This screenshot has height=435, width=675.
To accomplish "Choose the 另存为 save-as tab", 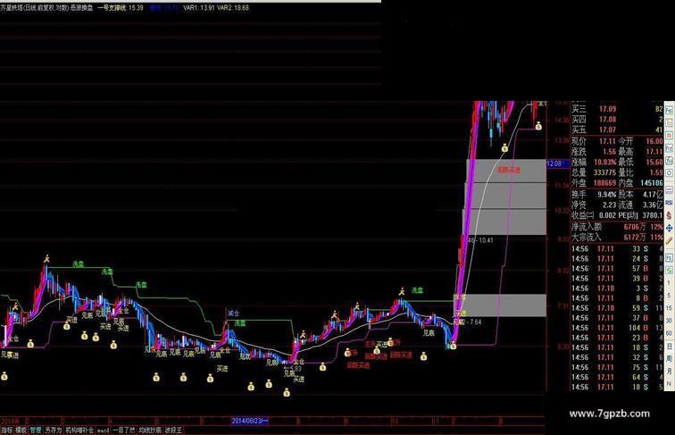I will coord(54,430).
